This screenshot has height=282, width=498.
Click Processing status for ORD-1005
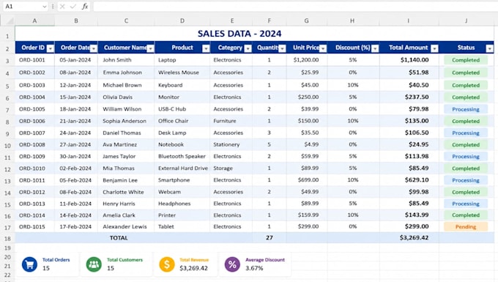(466, 109)
